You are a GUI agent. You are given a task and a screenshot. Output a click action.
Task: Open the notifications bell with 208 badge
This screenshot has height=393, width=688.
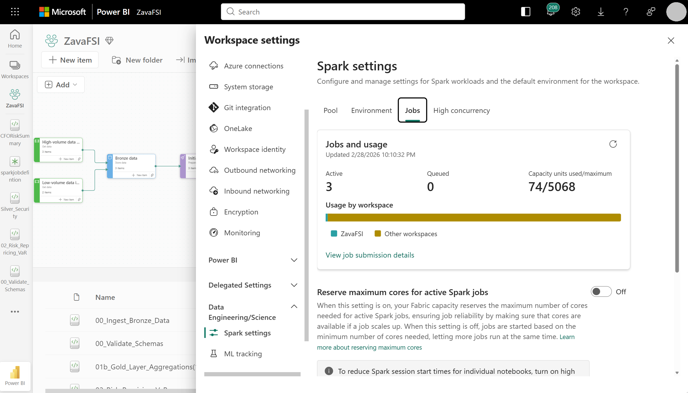click(551, 11)
